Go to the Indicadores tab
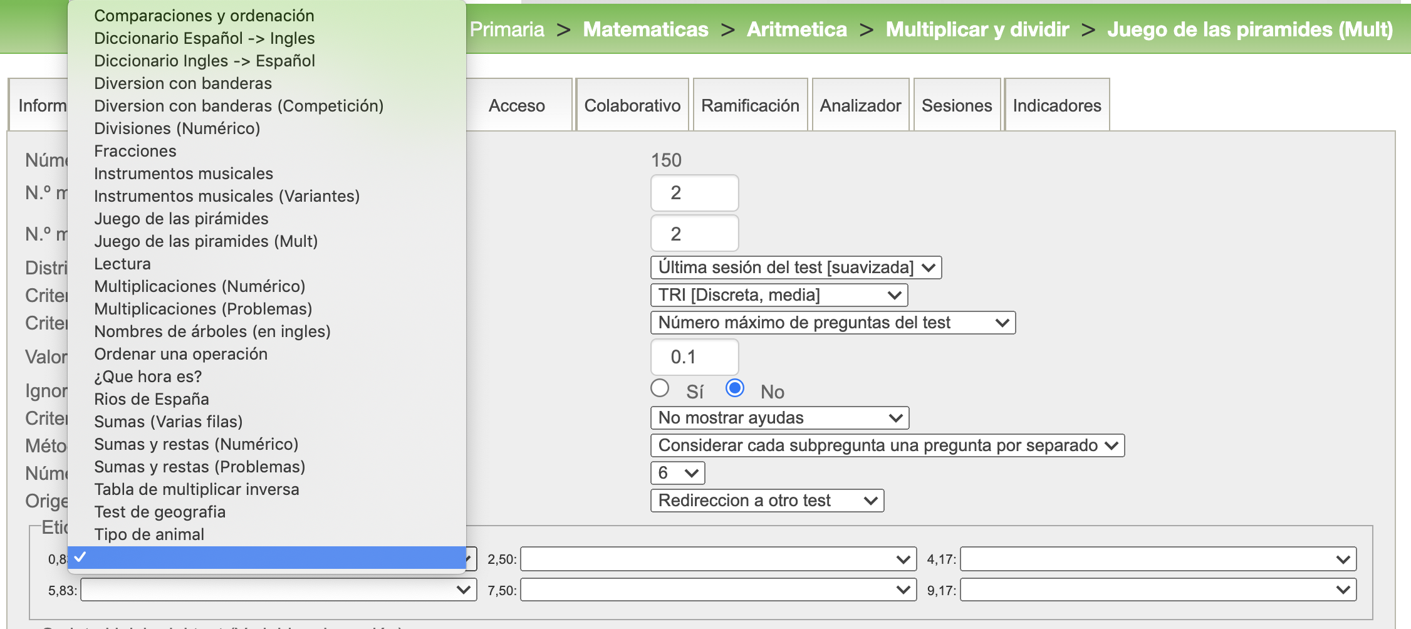 1056,105
